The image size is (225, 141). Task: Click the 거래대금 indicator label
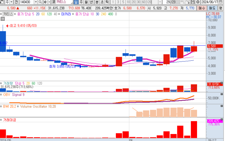coord(10,120)
